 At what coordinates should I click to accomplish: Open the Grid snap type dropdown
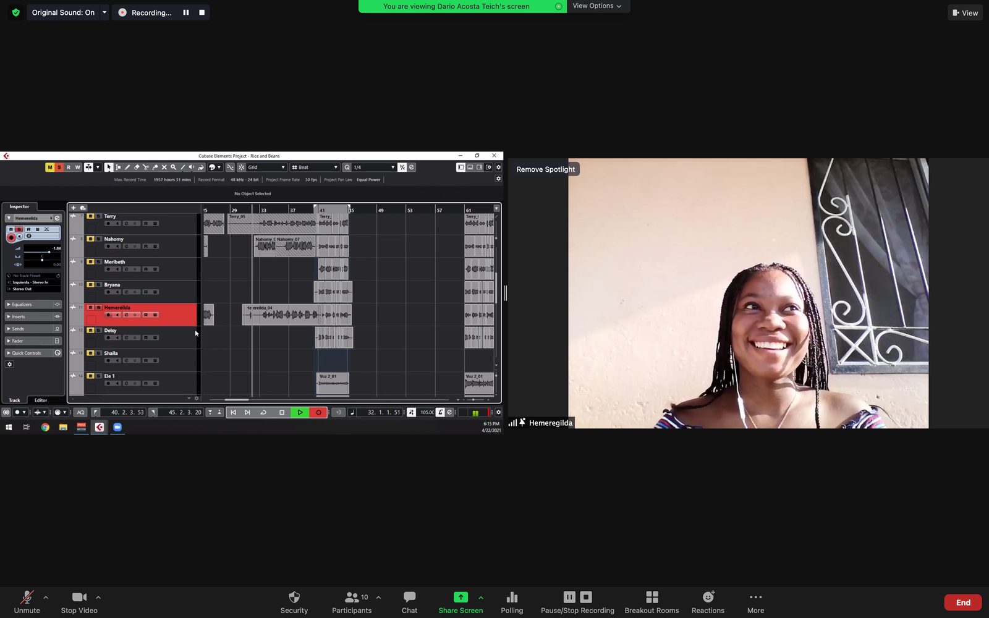pos(266,167)
